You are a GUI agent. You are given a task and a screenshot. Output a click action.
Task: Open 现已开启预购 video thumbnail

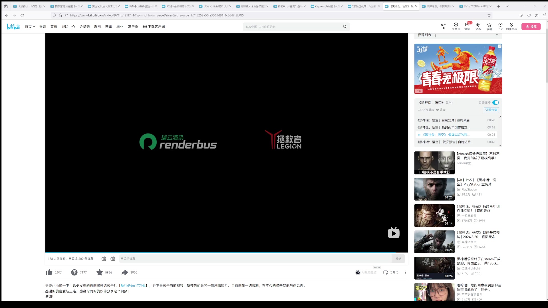tap(434, 242)
